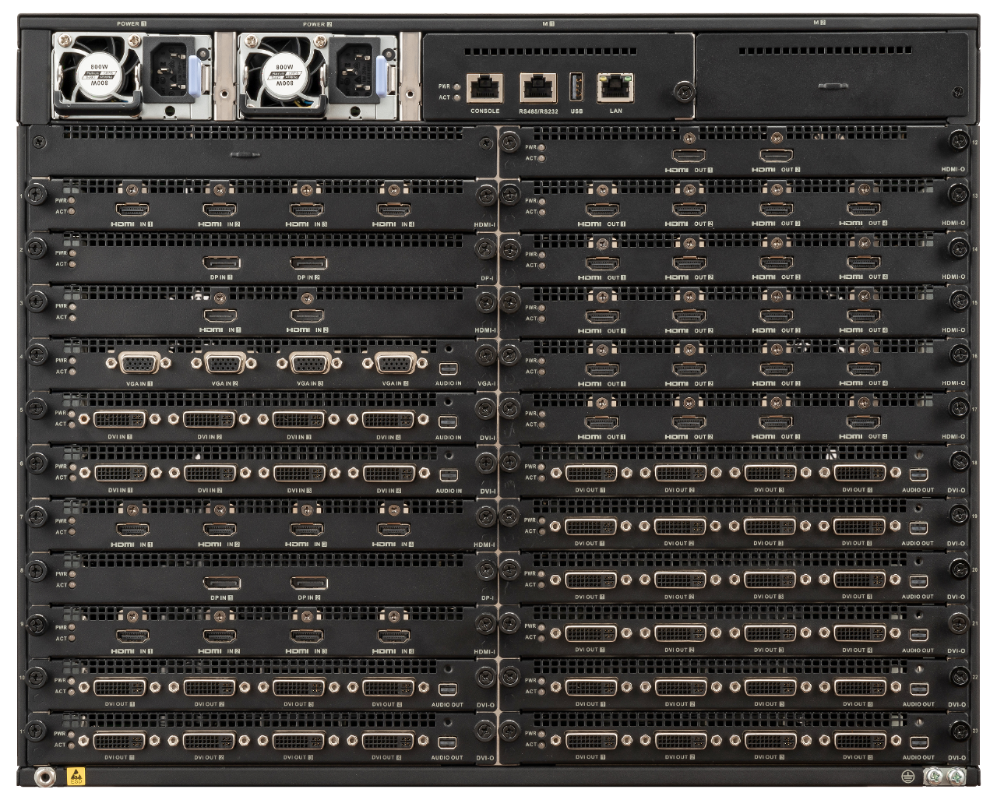Screen dimensions: 997x800
Task: Click the USB port beside the LAN jack
Action: tap(576, 87)
